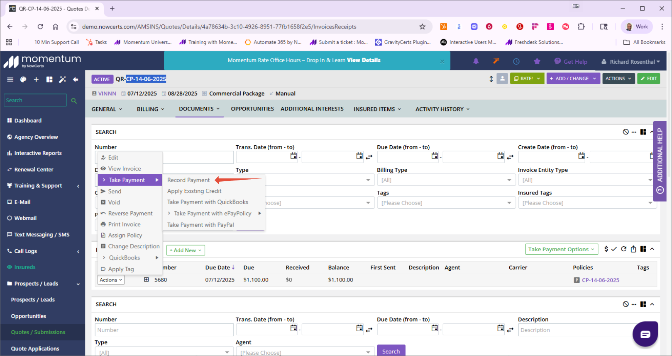Open ellipsis options in top SEARCH panel

point(634,132)
